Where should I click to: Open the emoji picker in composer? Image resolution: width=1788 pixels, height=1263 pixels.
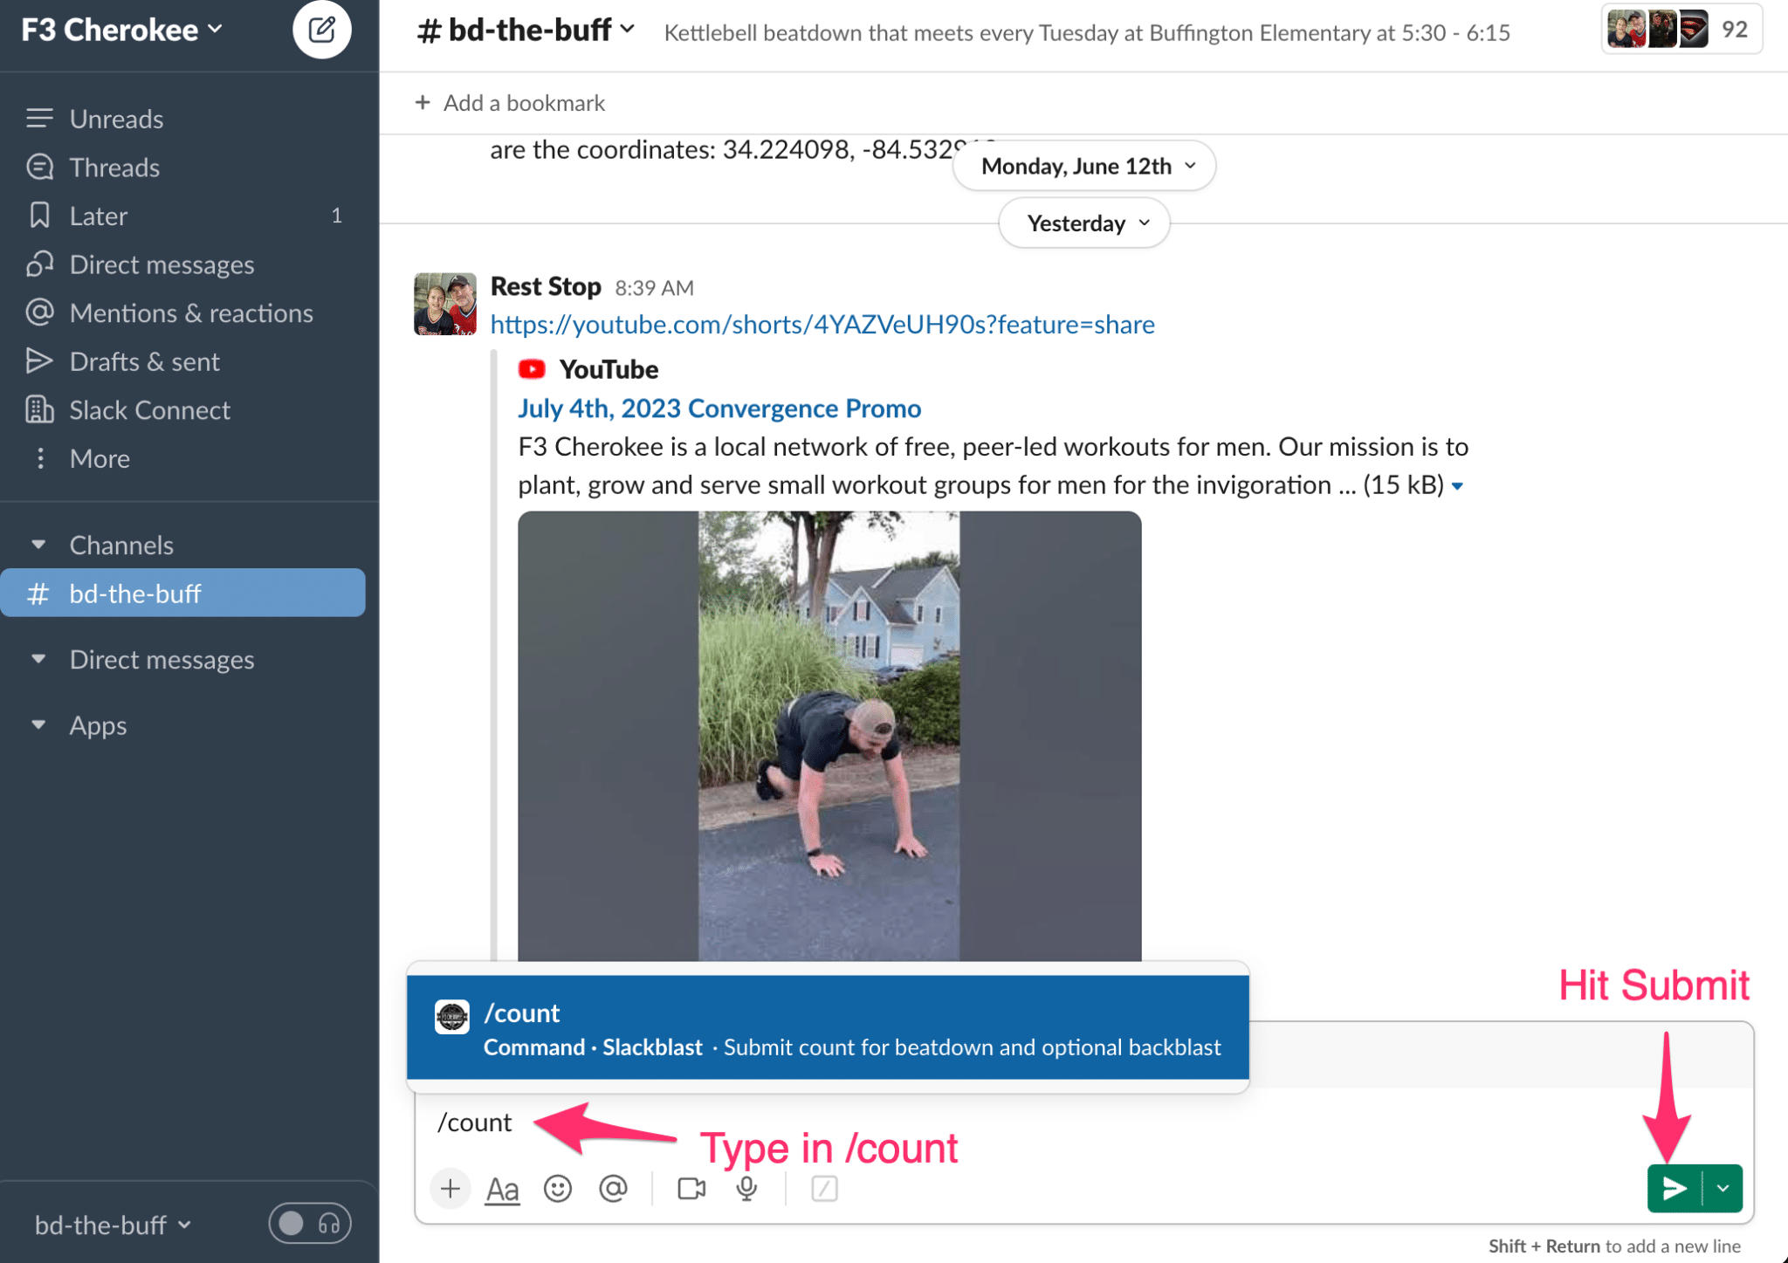click(557, 1189)
